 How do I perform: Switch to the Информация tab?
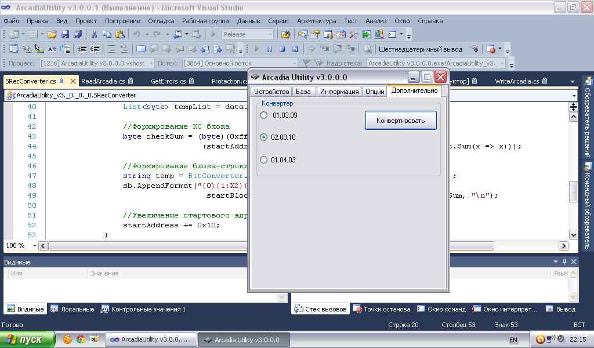(339, 92)
